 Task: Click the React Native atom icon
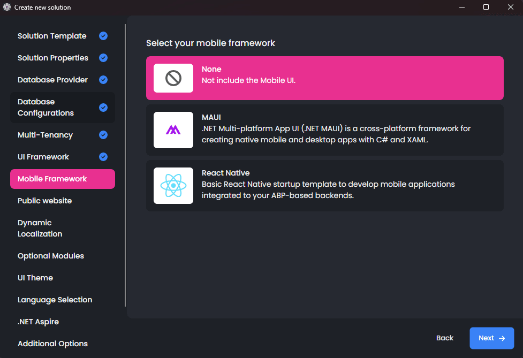pos(173,186)
